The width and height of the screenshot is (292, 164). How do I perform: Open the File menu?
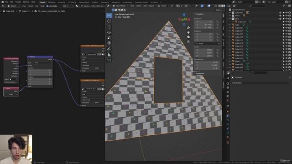tap(7, 2)
